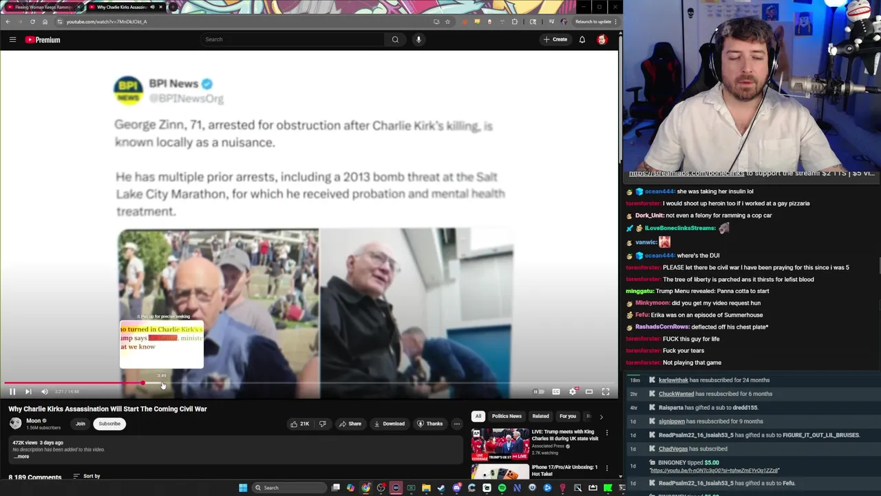This screenshot has height=496, width=881.
Task: Download the video
Action: coord(390,424)
